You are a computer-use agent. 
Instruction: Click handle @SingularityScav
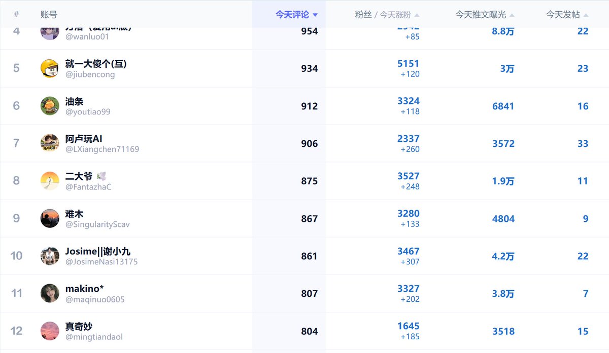coord(98,224)
